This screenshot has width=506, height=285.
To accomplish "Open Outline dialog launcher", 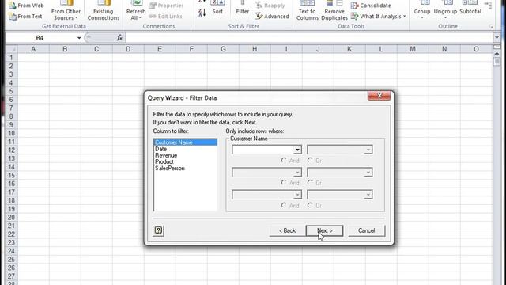I will [x=491, y=27].
